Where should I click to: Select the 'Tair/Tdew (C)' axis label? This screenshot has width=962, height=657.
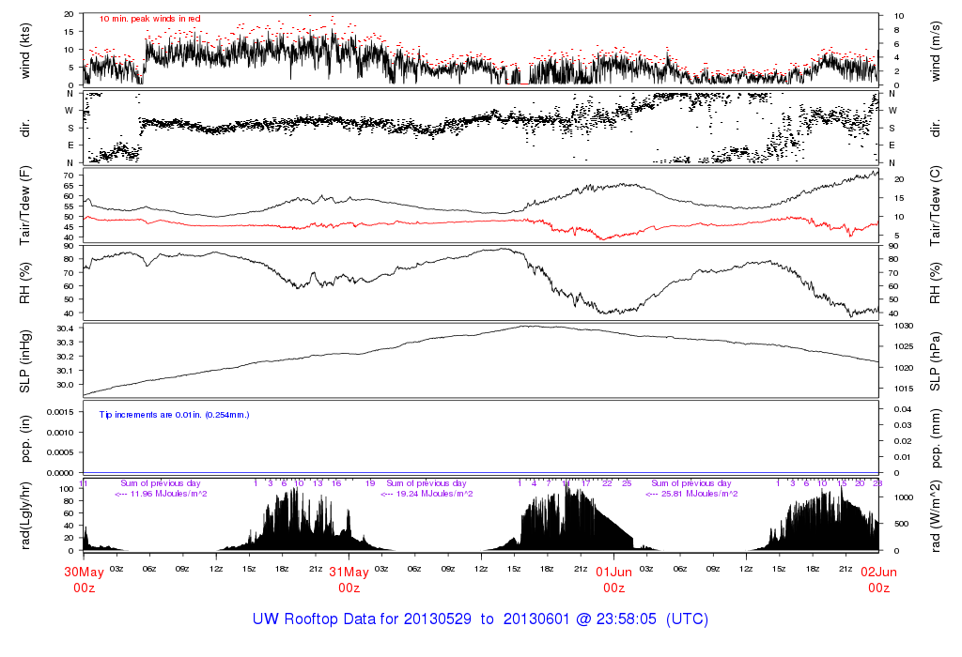coord(937,205)
